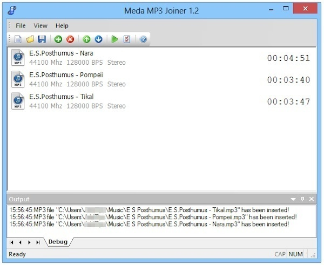Open options via the checklist icon
Viewport: 324px width, 265px height.
tap(127, 39)
